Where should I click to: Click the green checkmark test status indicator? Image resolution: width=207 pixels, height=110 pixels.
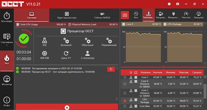coord(24,39)
